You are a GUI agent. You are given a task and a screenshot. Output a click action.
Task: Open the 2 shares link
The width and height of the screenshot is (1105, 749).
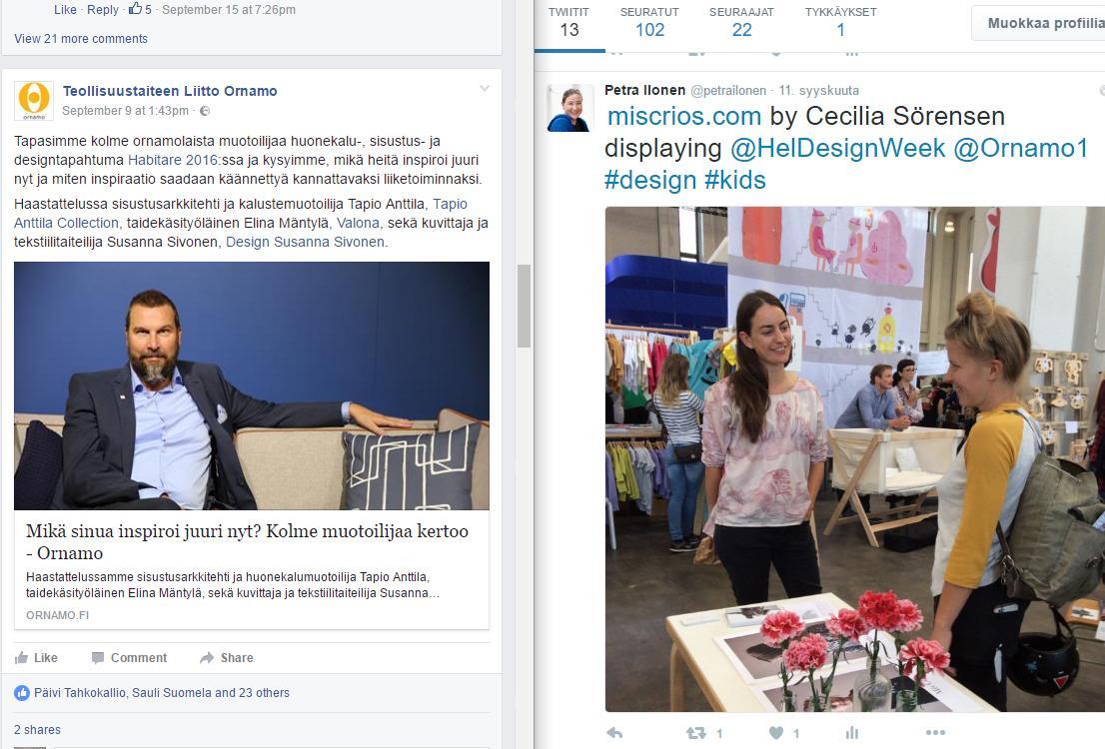click(37, 730)
